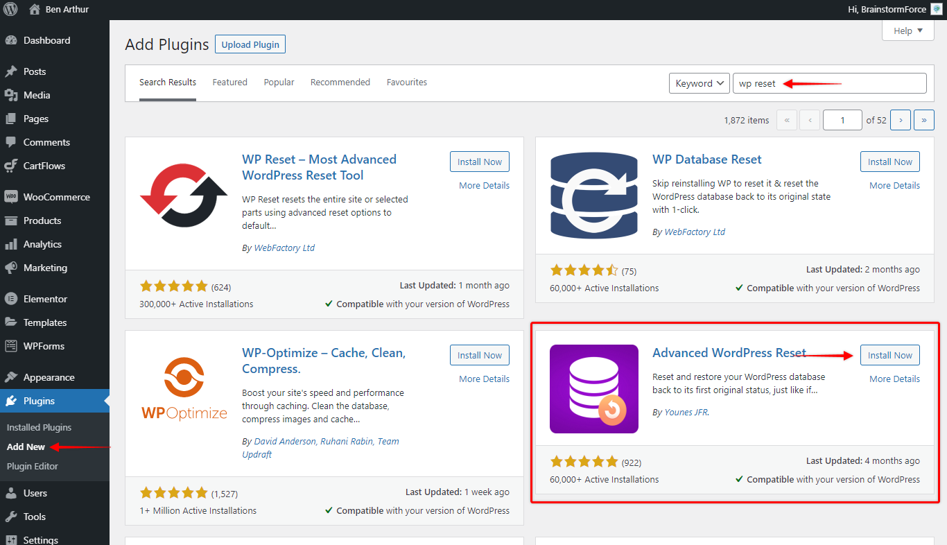Click the WordPress logo icon in admin bar
The width and height of the screenshot is (947, 545).
[10, 10]
